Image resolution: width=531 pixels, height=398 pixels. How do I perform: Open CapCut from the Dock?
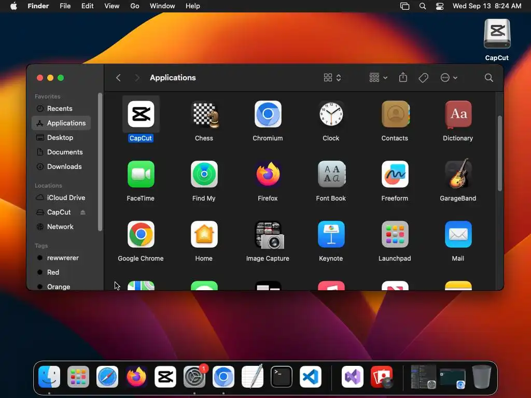coord(165,377)
